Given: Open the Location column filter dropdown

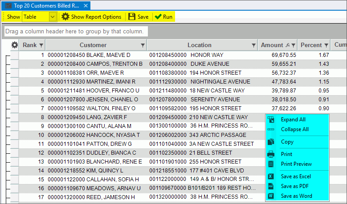Looking at the screenshot, I should click(253, 45).
